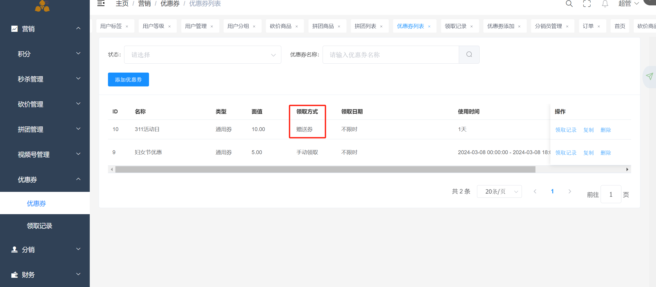Close the 用户标签 tab
The width and height of the screenshot is (656, 287).
(127, 26)
